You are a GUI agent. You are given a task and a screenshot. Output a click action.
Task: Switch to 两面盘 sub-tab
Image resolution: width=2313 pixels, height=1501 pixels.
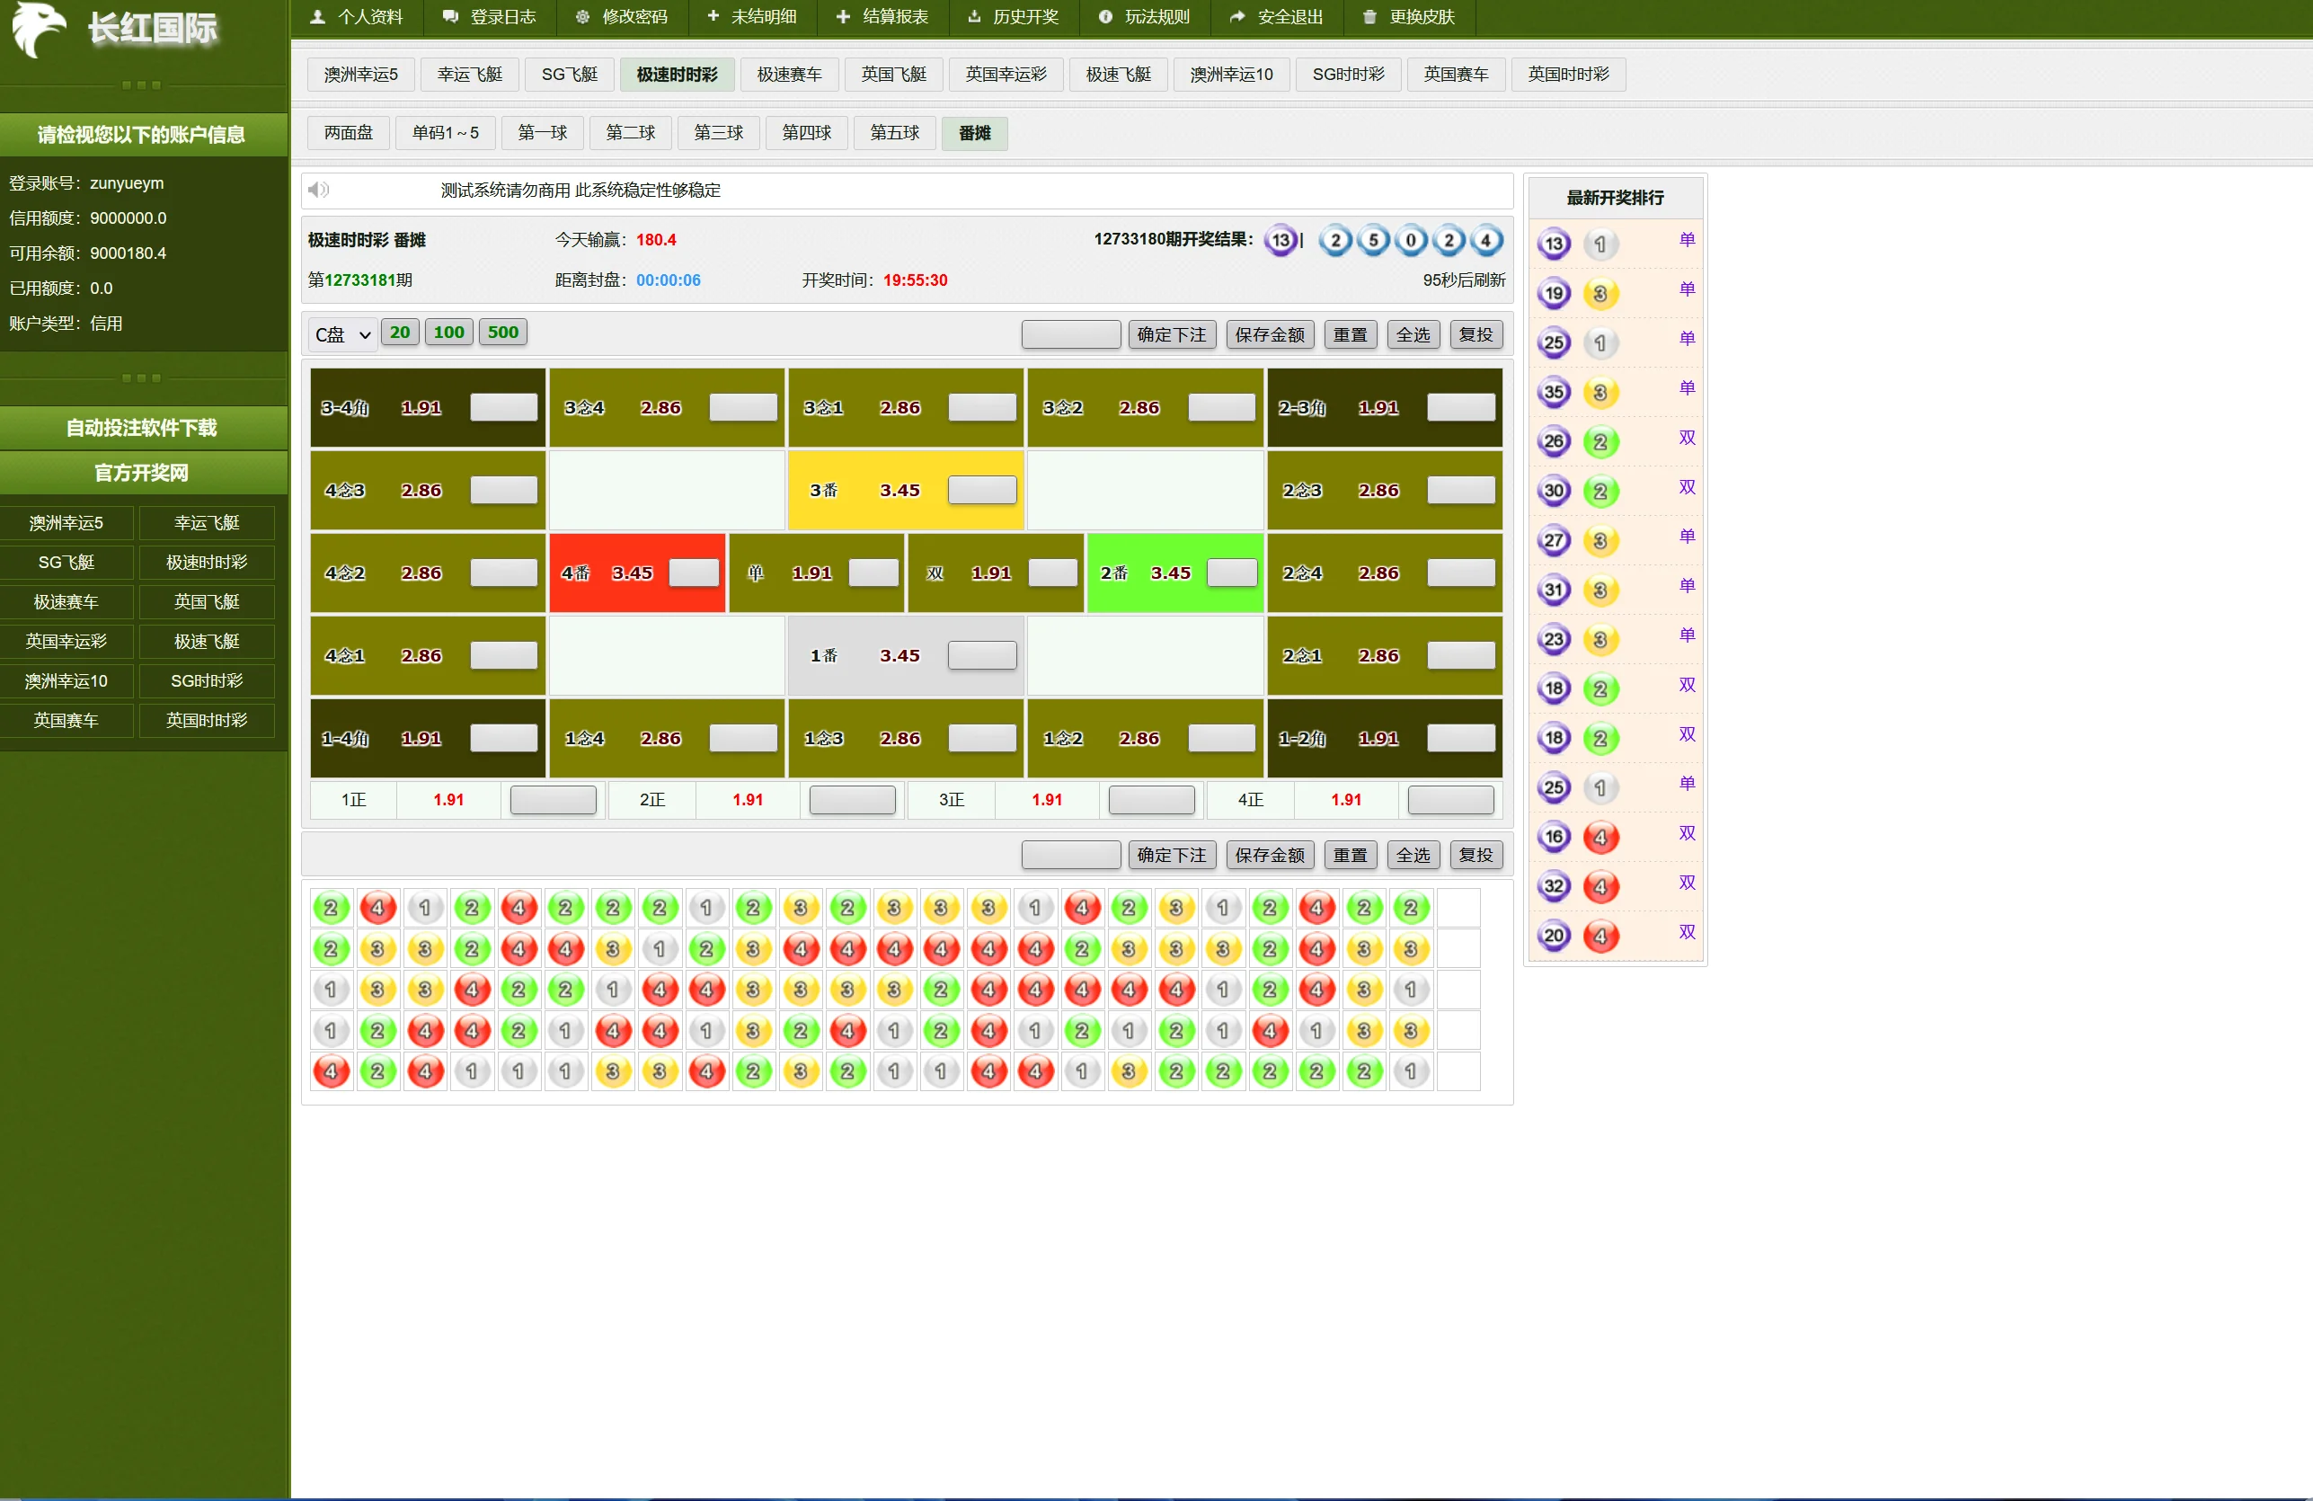(348, 133)
